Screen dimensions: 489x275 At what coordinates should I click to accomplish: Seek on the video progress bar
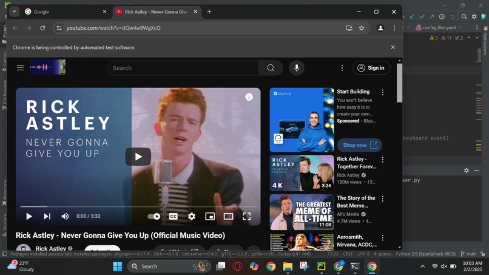coord(138,206)
